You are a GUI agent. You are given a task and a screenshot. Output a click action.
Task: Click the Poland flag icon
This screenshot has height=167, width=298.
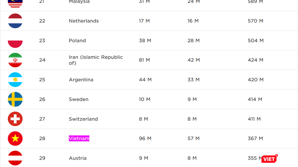tap(15, 40)
